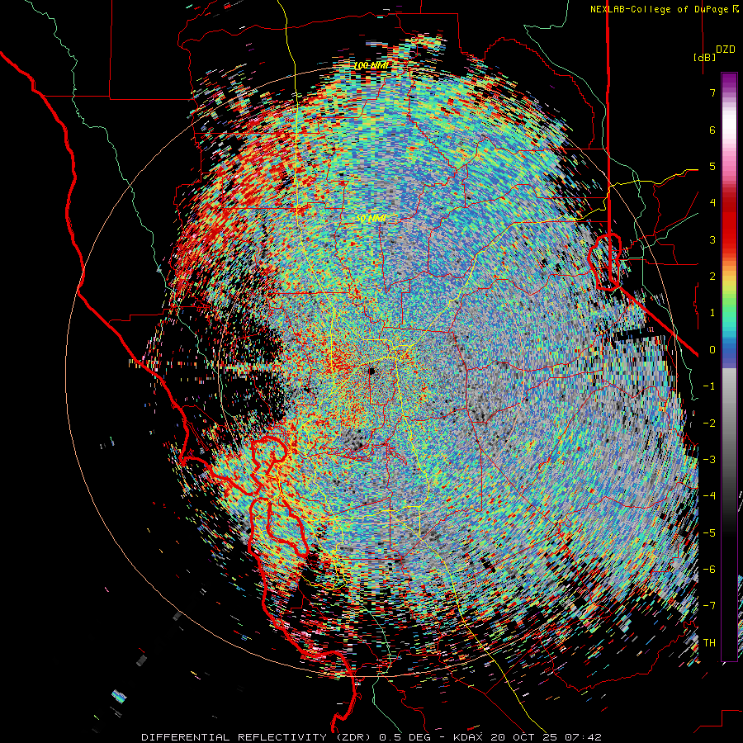
Task: Click the -5 value on the color scale
Action: click(709, 533)
